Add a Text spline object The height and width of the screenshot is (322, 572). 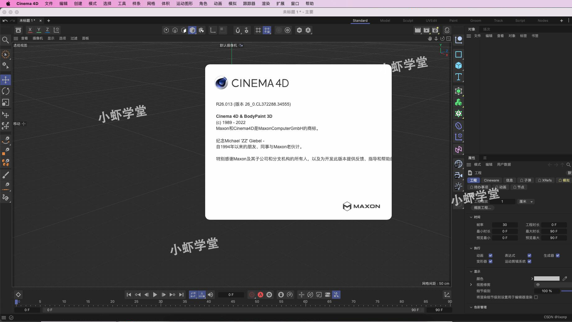[x=459, y=77]
